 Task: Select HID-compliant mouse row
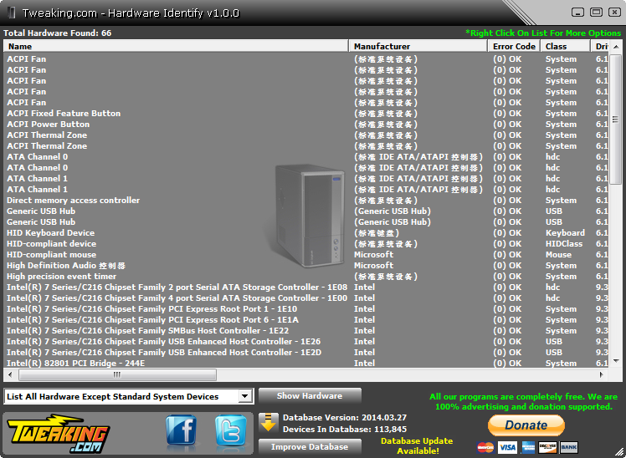307,255
